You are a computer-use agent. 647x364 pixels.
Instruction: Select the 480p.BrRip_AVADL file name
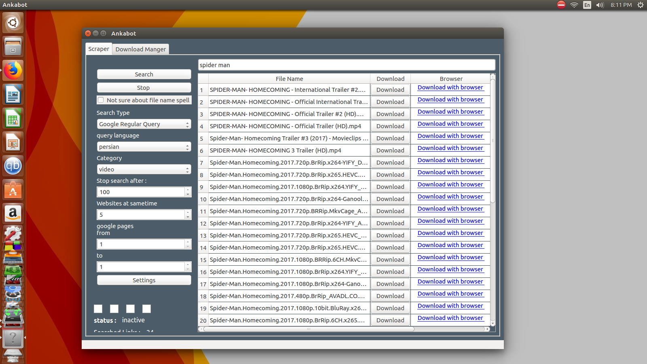(x=289, y=296)
